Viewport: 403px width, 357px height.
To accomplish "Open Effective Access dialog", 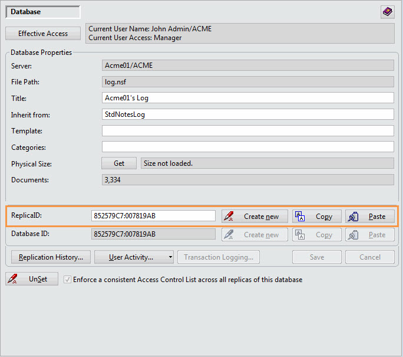I will [43, 34].
